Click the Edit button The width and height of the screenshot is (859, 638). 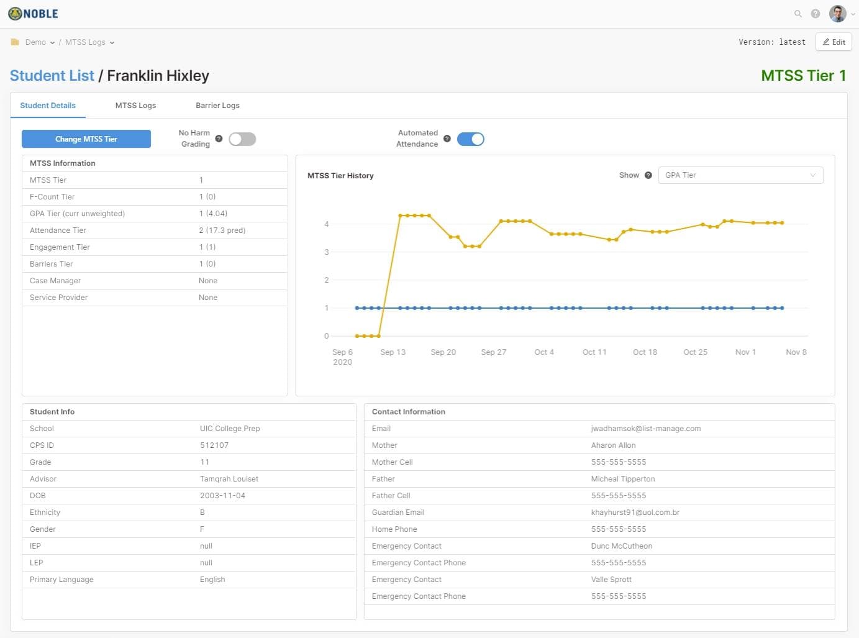tap(834, 42)
